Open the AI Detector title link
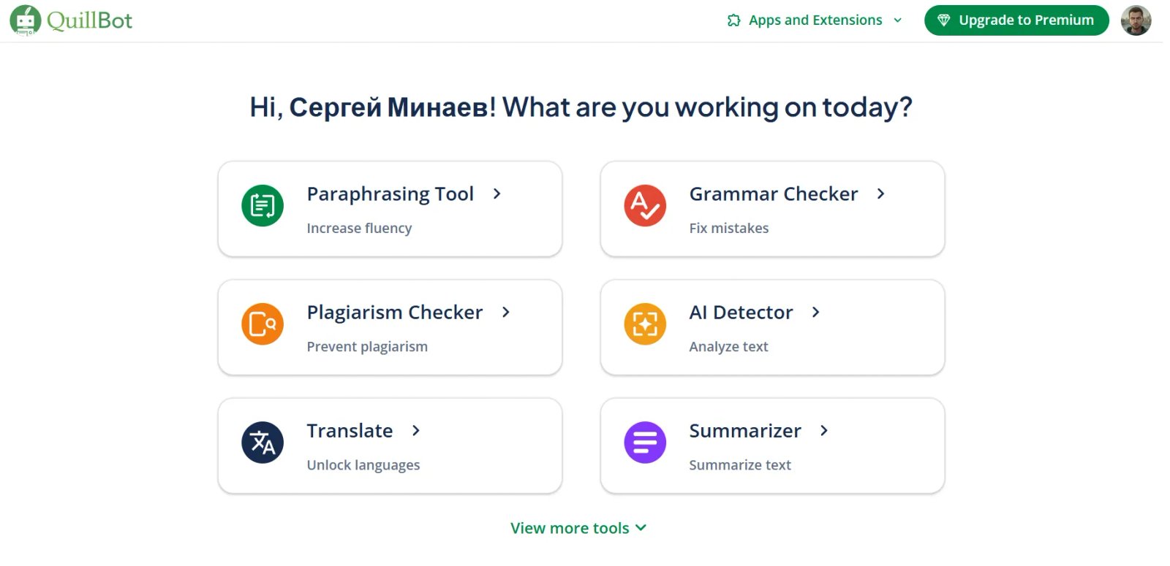The height and width of the screenshot is (566, 1170). point(741,313)
